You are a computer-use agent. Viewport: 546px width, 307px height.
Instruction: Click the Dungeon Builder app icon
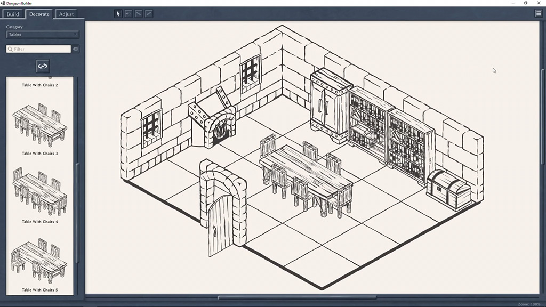3,3
